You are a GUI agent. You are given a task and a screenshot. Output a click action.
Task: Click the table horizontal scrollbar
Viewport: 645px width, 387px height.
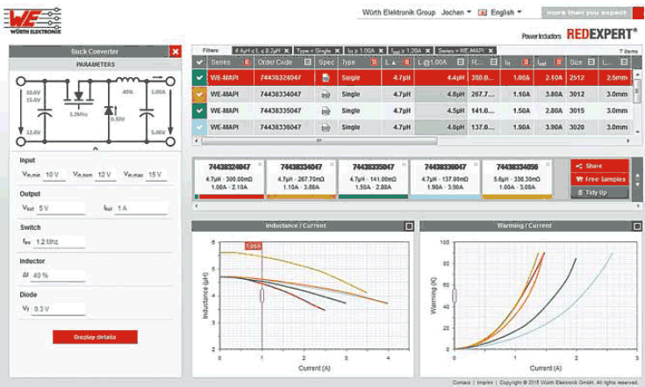[x=319, y=140]
